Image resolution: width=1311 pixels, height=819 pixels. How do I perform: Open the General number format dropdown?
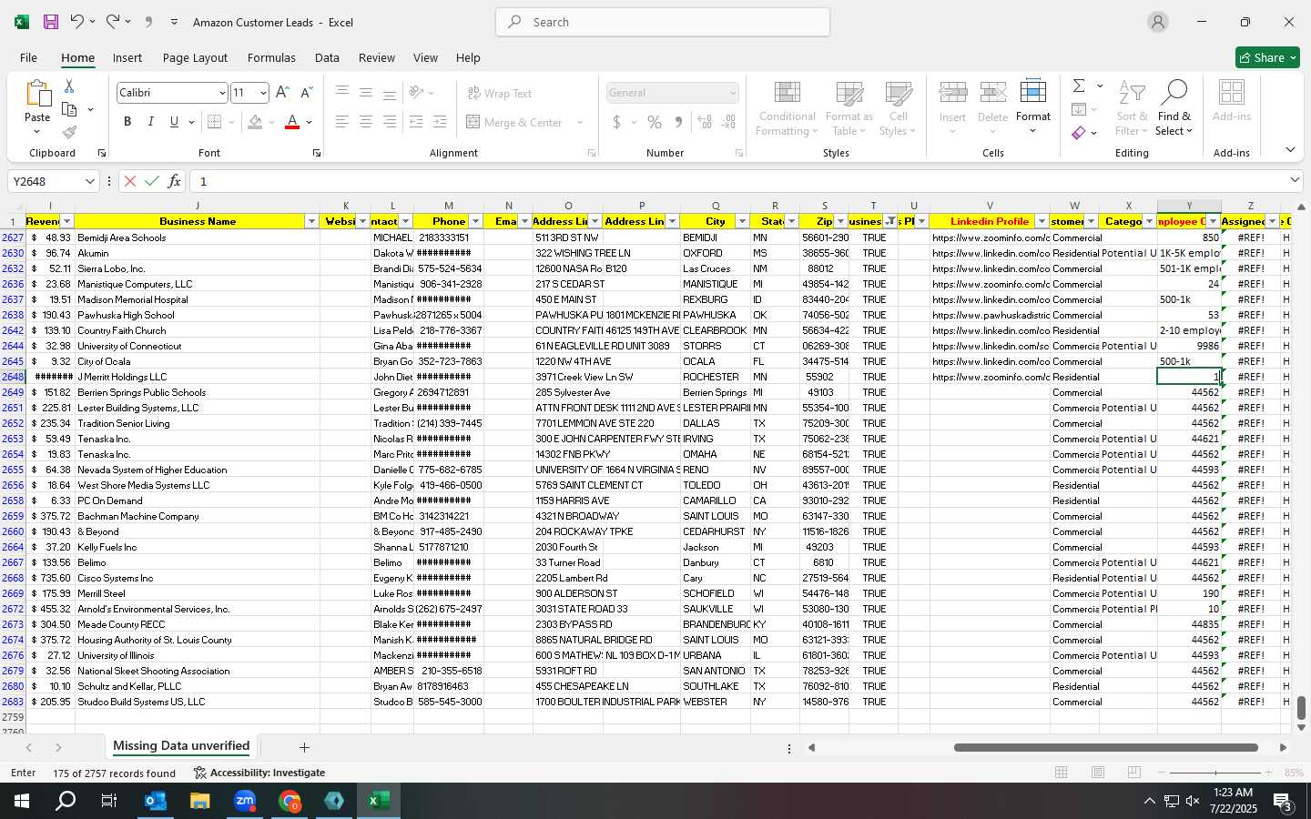[733, 93]
